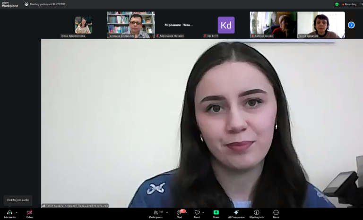The image size is (363, 220).
Task: Click the Recording indicator
Action: (x=349, y=4)
